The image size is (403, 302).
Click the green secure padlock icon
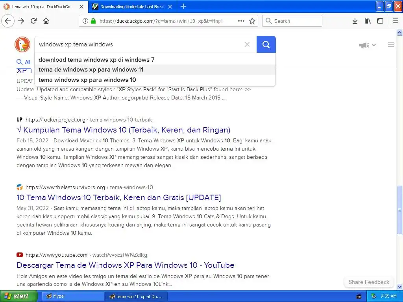point(93,21)
